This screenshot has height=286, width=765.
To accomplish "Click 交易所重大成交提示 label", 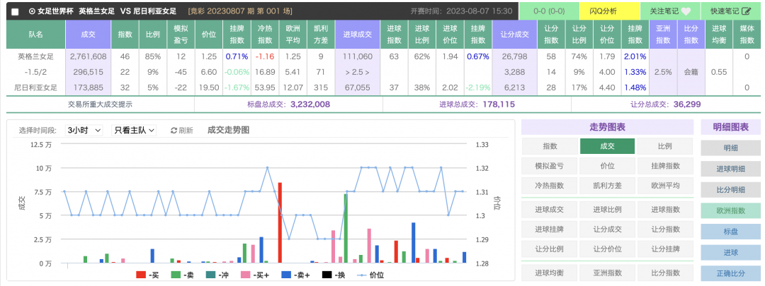I will tap(100, 104).
